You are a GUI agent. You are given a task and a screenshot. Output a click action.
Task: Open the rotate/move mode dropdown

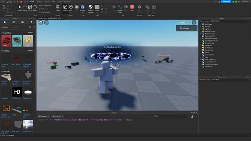pyautogui.click(x=48, y=5)
